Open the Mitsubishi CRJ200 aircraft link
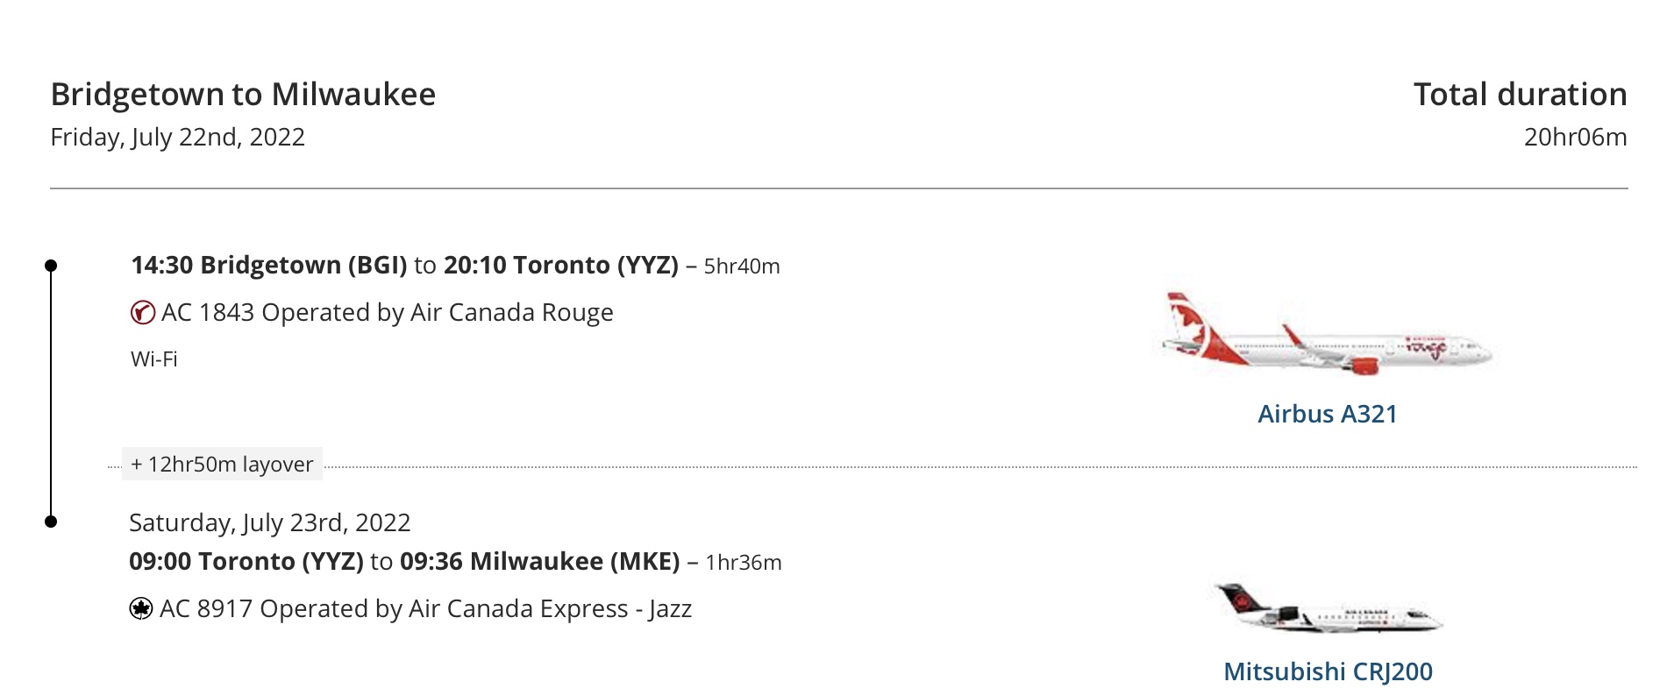The image size is (1674, 696). pos(1328,671)
